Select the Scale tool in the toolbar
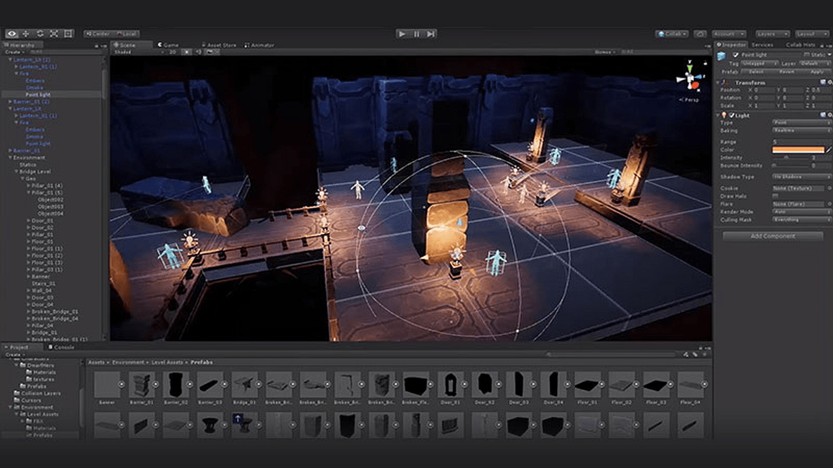The height and width of the screenshot is (468, 833). click(x=54, y=33)
